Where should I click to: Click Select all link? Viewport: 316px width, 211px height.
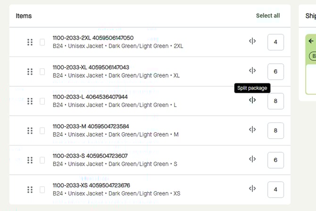[267, 16]
